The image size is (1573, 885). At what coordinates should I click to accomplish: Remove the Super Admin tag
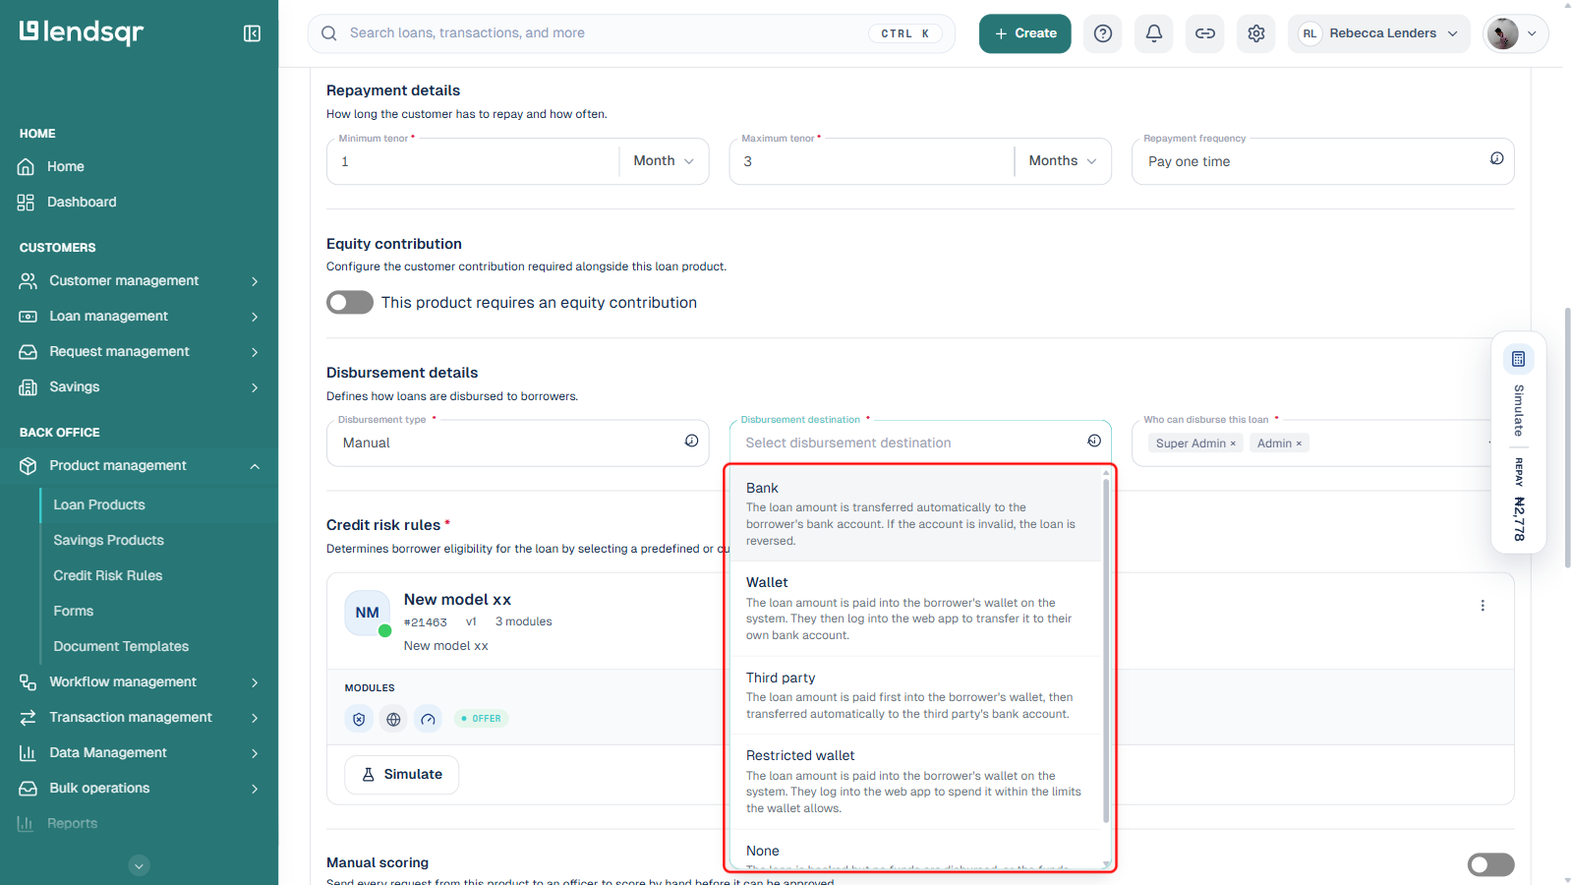tap(1233, 444)
